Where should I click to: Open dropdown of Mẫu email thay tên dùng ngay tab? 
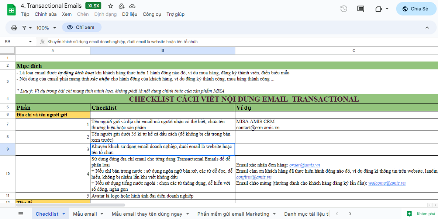click(x=187, y=214)
